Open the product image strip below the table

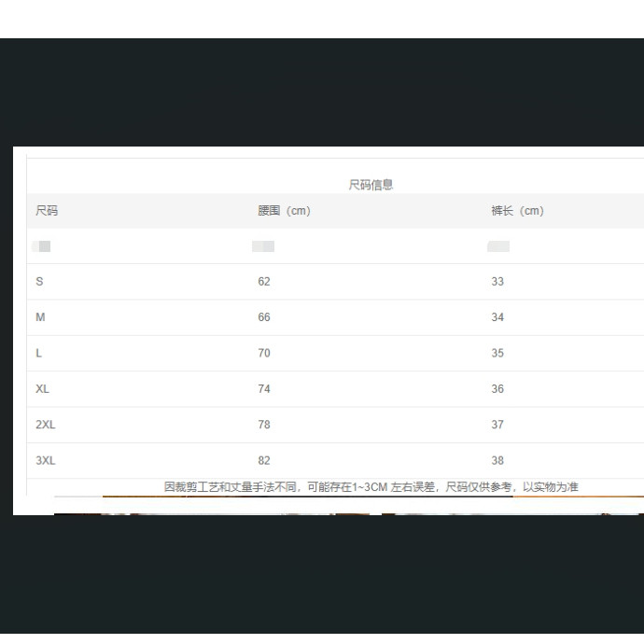(x=347, y=507)
